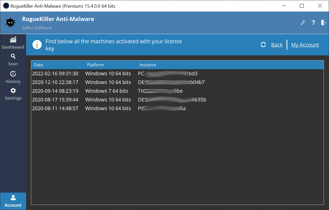Open the History section
Viewport: 329px width, 210px height.
pos(13,77)
